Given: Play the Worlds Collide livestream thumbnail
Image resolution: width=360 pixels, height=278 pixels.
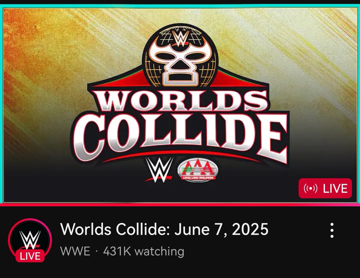Looking at the screenshot, I should pyautogui.click(x=180, y=105).
